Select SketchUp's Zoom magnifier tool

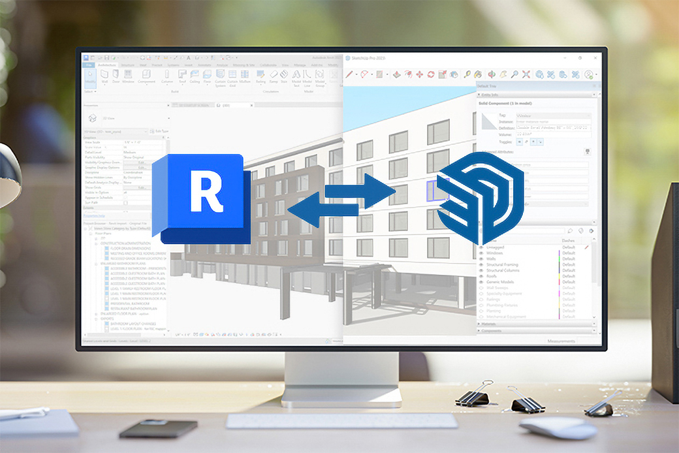(514, 74)
